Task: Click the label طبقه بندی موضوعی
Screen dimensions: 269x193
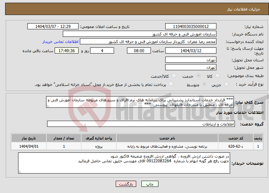Action: coord(245,76)
